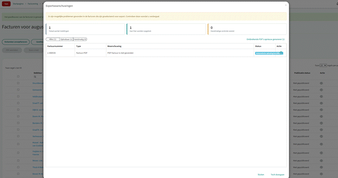Open the Kessel debtor link
The image size is (338, 178).
38,144
